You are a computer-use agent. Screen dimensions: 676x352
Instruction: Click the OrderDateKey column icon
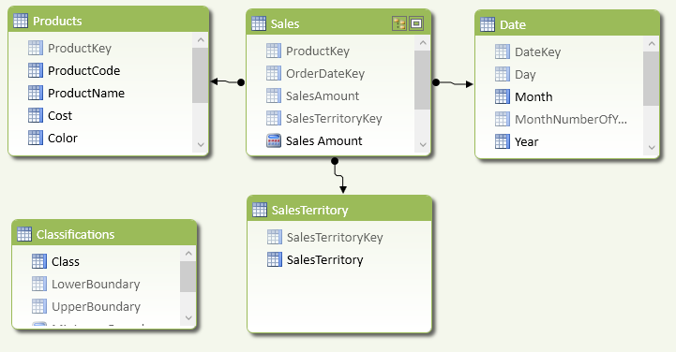coord(274,73)
